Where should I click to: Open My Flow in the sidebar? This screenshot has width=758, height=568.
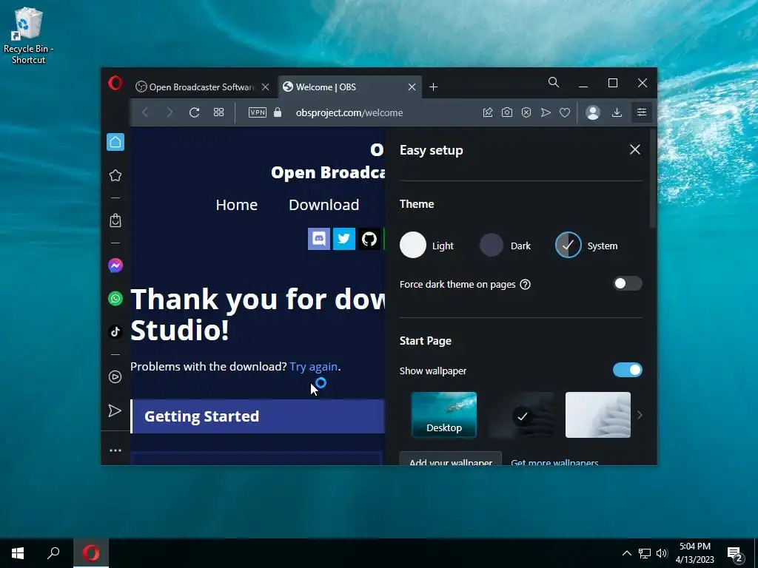(115, 410)
